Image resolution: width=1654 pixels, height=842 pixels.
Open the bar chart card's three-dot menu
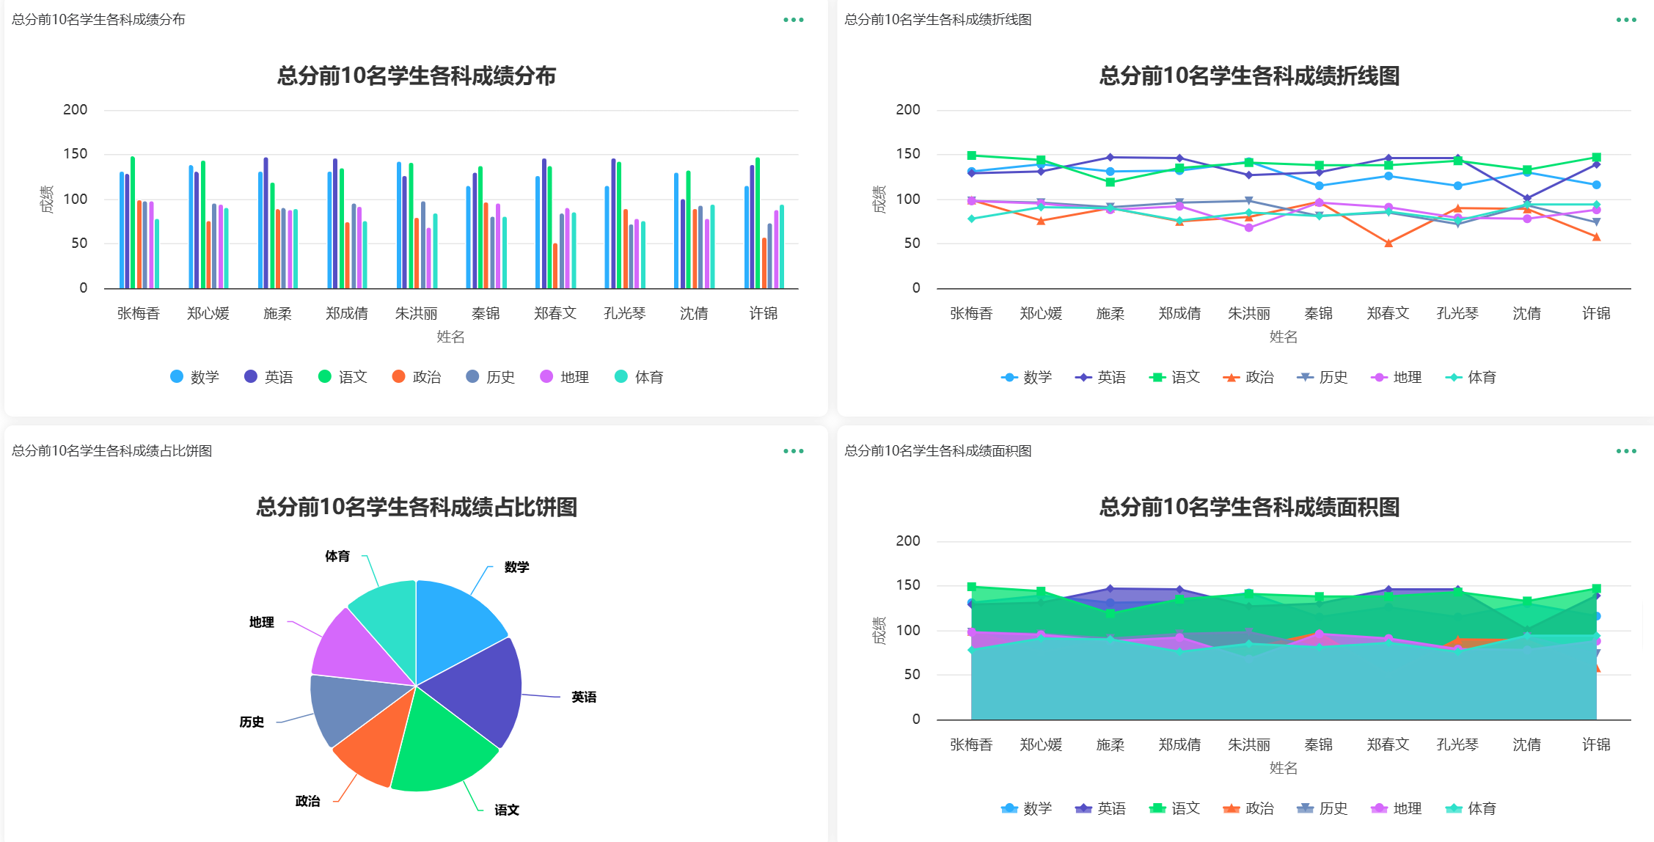click(x=793, y=20)
